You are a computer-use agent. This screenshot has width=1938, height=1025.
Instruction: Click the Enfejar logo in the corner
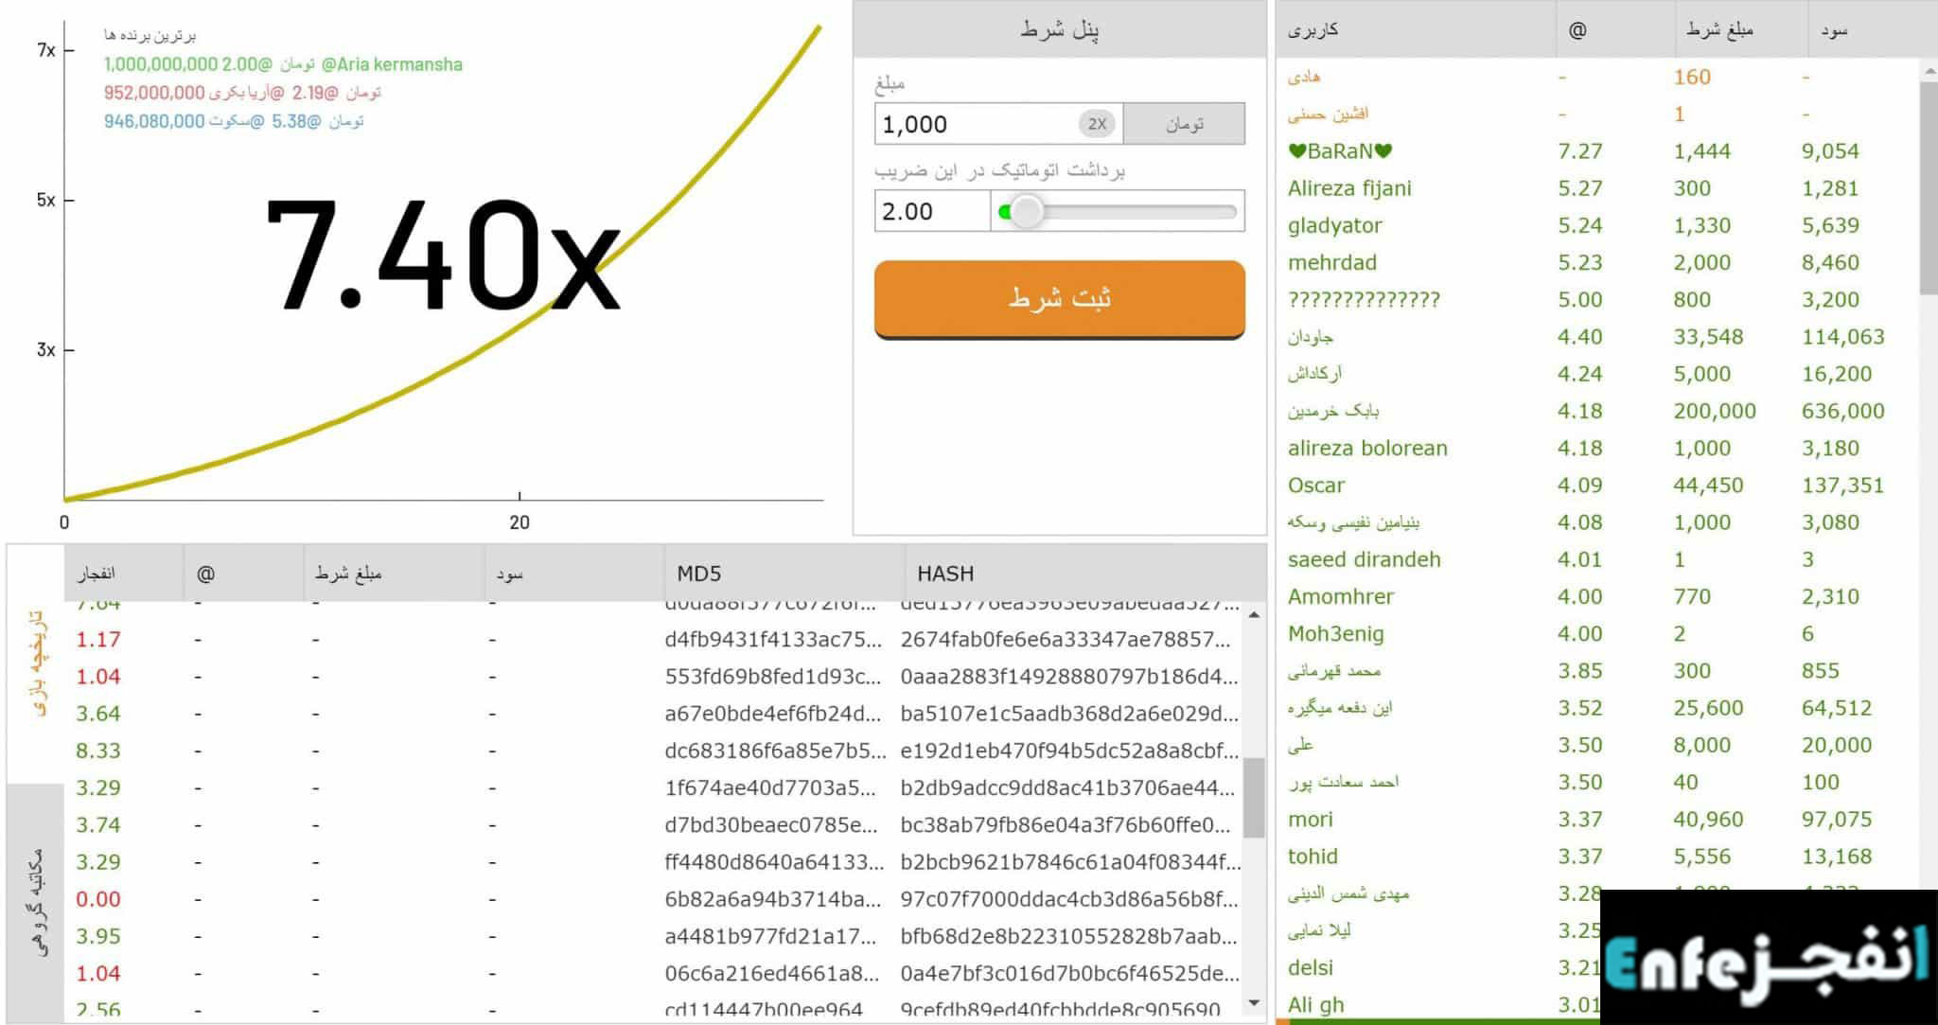point(1767,958)
